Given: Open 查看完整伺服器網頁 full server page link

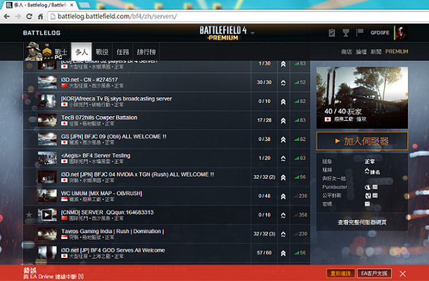Looking at the screenshot, I should [x=362, y=223].
